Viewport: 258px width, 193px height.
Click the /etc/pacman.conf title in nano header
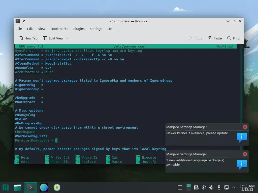[x=130, y=46]
